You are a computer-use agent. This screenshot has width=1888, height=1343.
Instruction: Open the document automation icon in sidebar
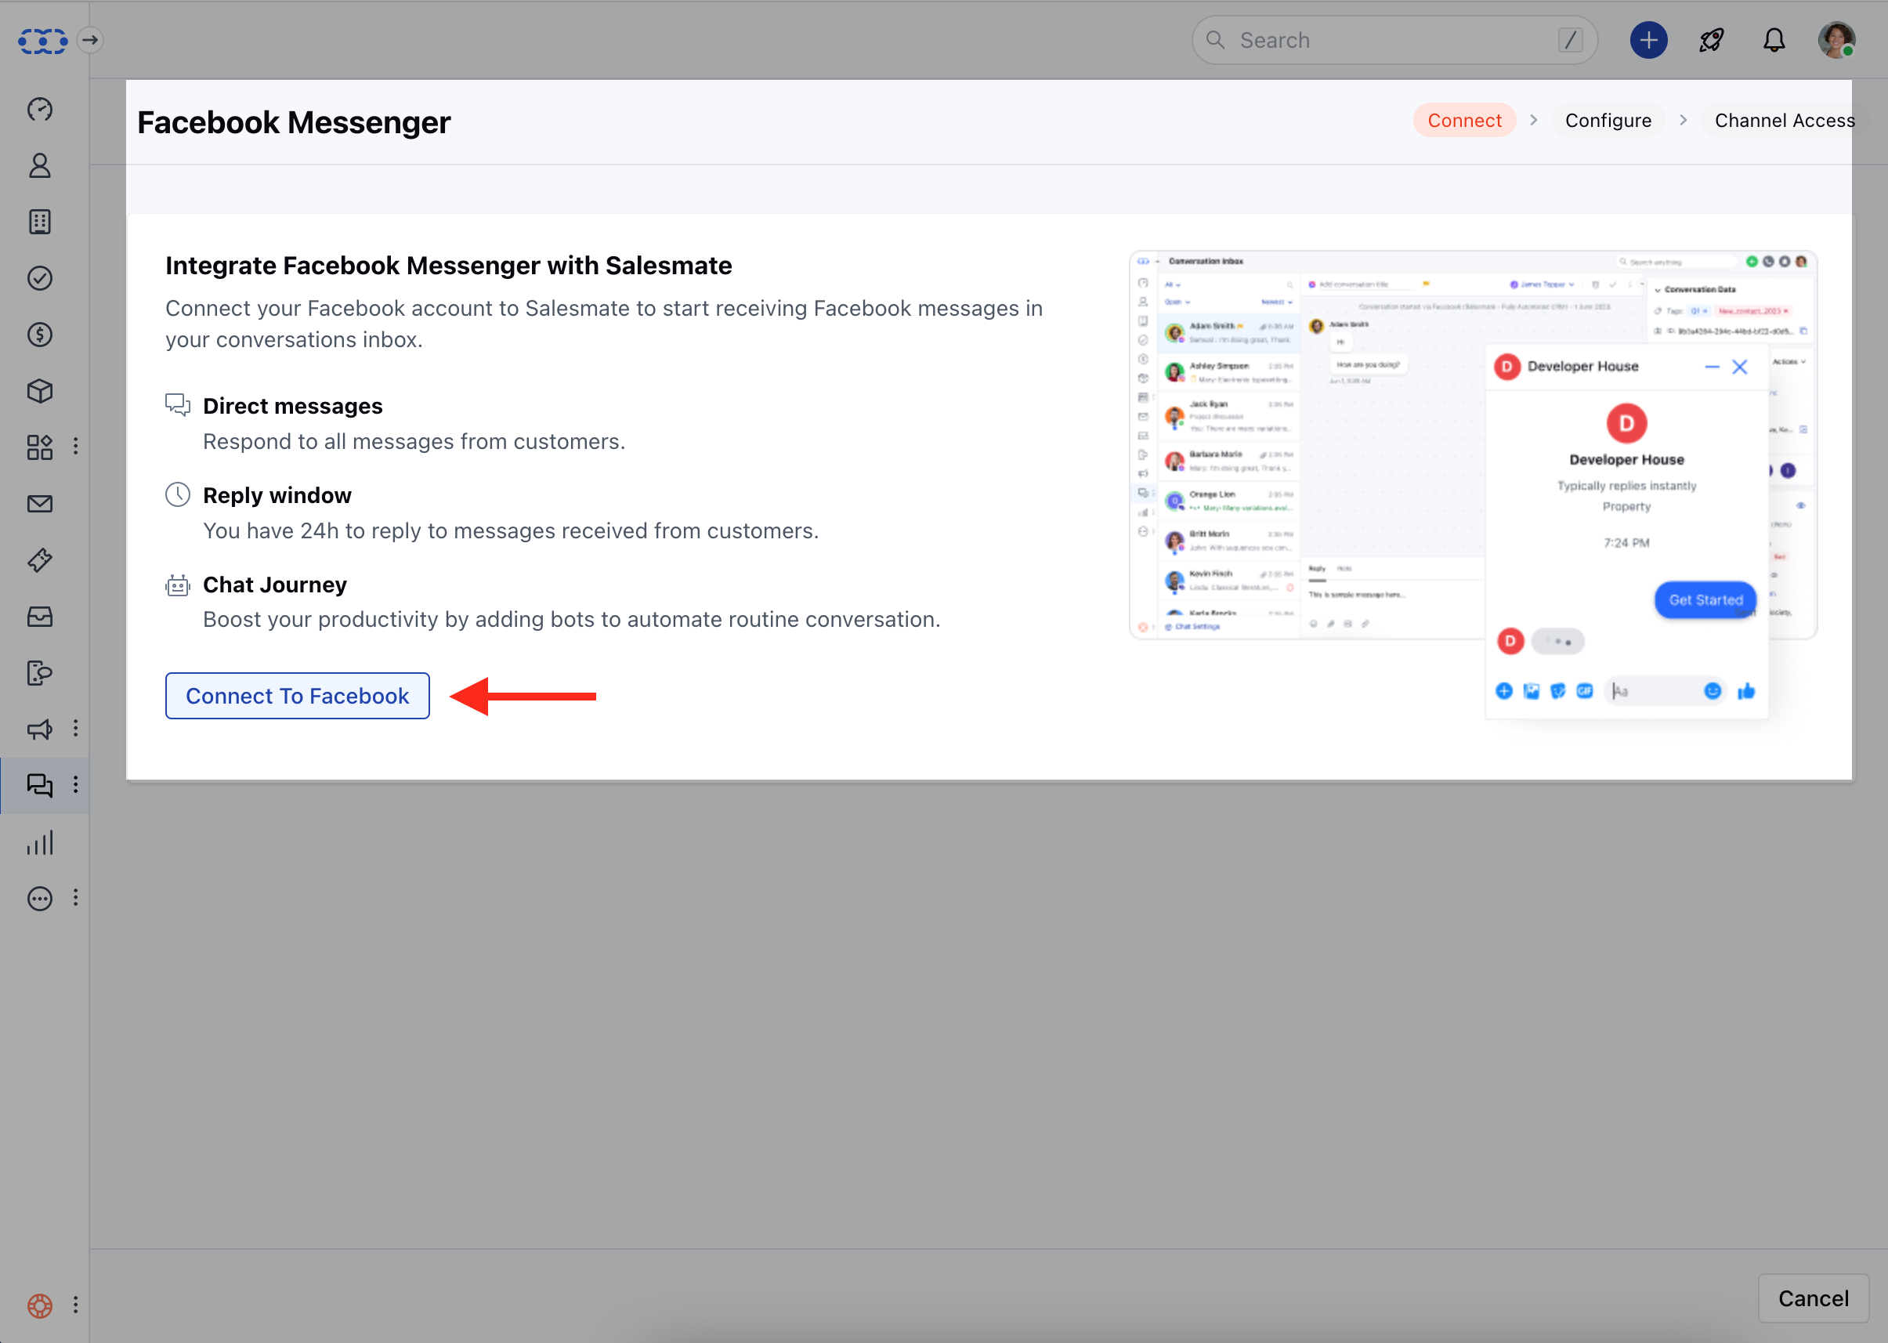tap(40, 672)
